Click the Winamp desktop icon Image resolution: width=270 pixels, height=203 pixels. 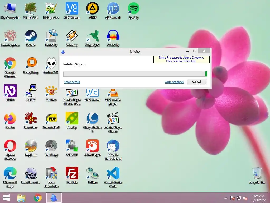click(72, 38)
